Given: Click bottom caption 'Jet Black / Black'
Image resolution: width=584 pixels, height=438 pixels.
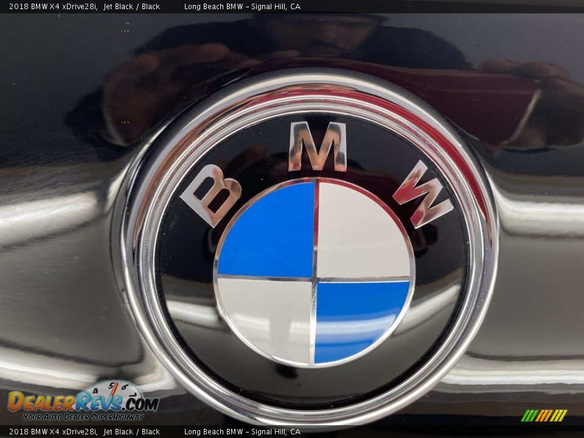Looking at the screenshot, I should pyautogui.click(x=131, y=432).
